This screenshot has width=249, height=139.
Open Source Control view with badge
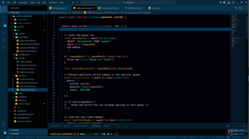click(x=4, y=24)
